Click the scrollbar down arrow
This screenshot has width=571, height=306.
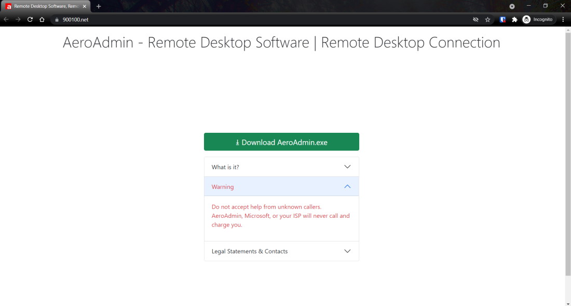568,304
